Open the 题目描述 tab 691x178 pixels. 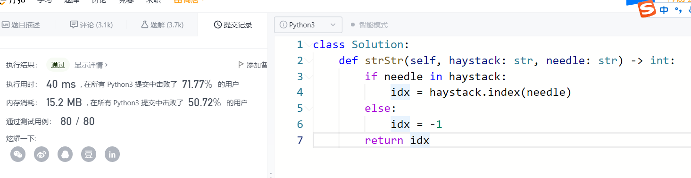21,25
